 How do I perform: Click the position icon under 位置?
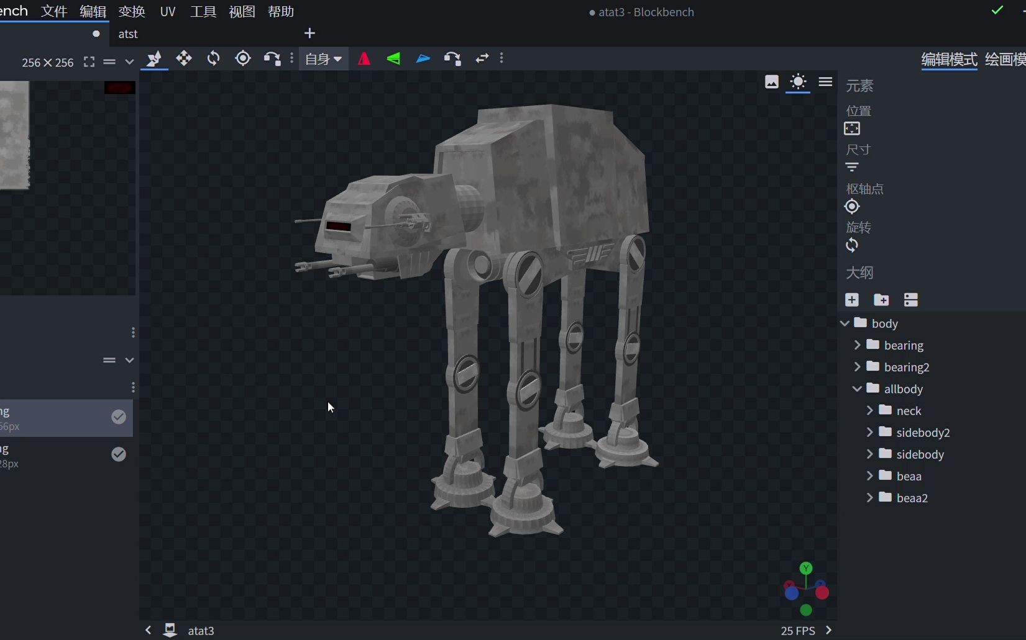852,128
